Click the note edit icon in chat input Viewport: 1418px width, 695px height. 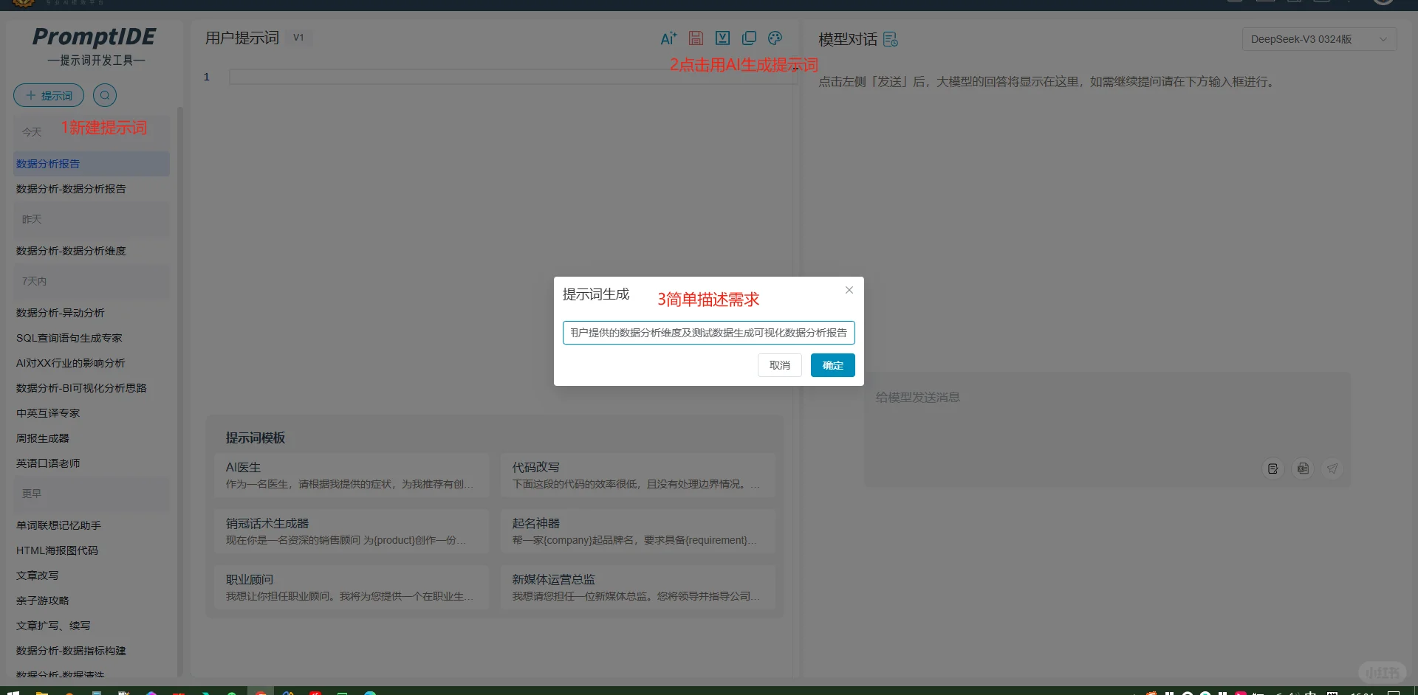tap(1273, 468)
